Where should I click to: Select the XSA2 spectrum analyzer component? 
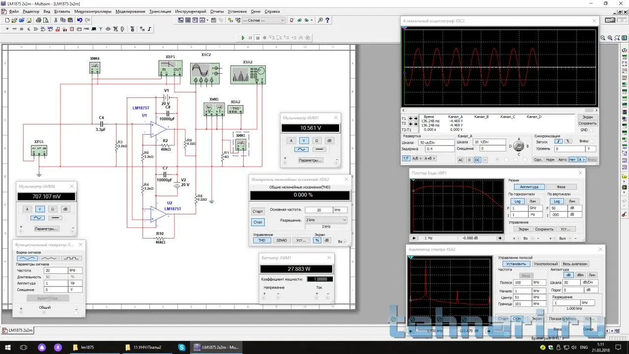pos(248,74)
